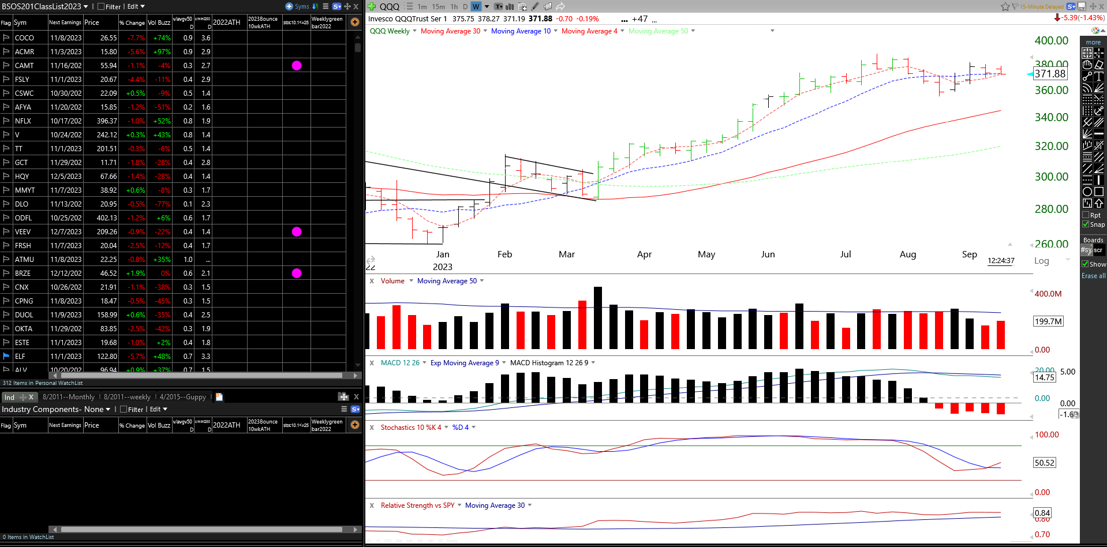Click the save disk icon in chart header
Screen dimensions: 1107x547
coord(1082,6)
